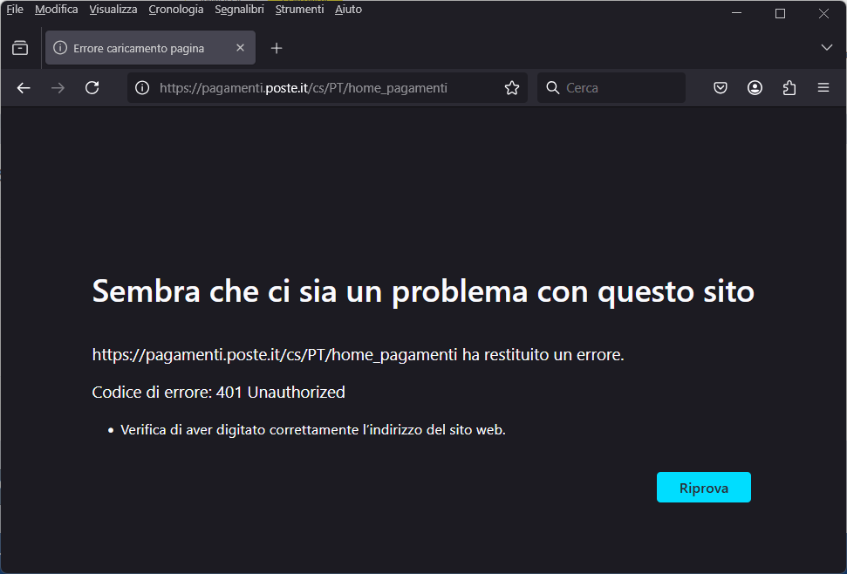Save page to Pocket
The width and height of the screenshot is (847, 574).
[x=720, y=88]
